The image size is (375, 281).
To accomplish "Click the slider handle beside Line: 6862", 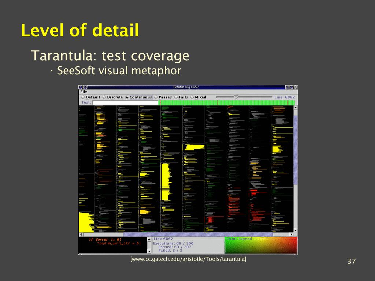I will (x=236, y=97).
